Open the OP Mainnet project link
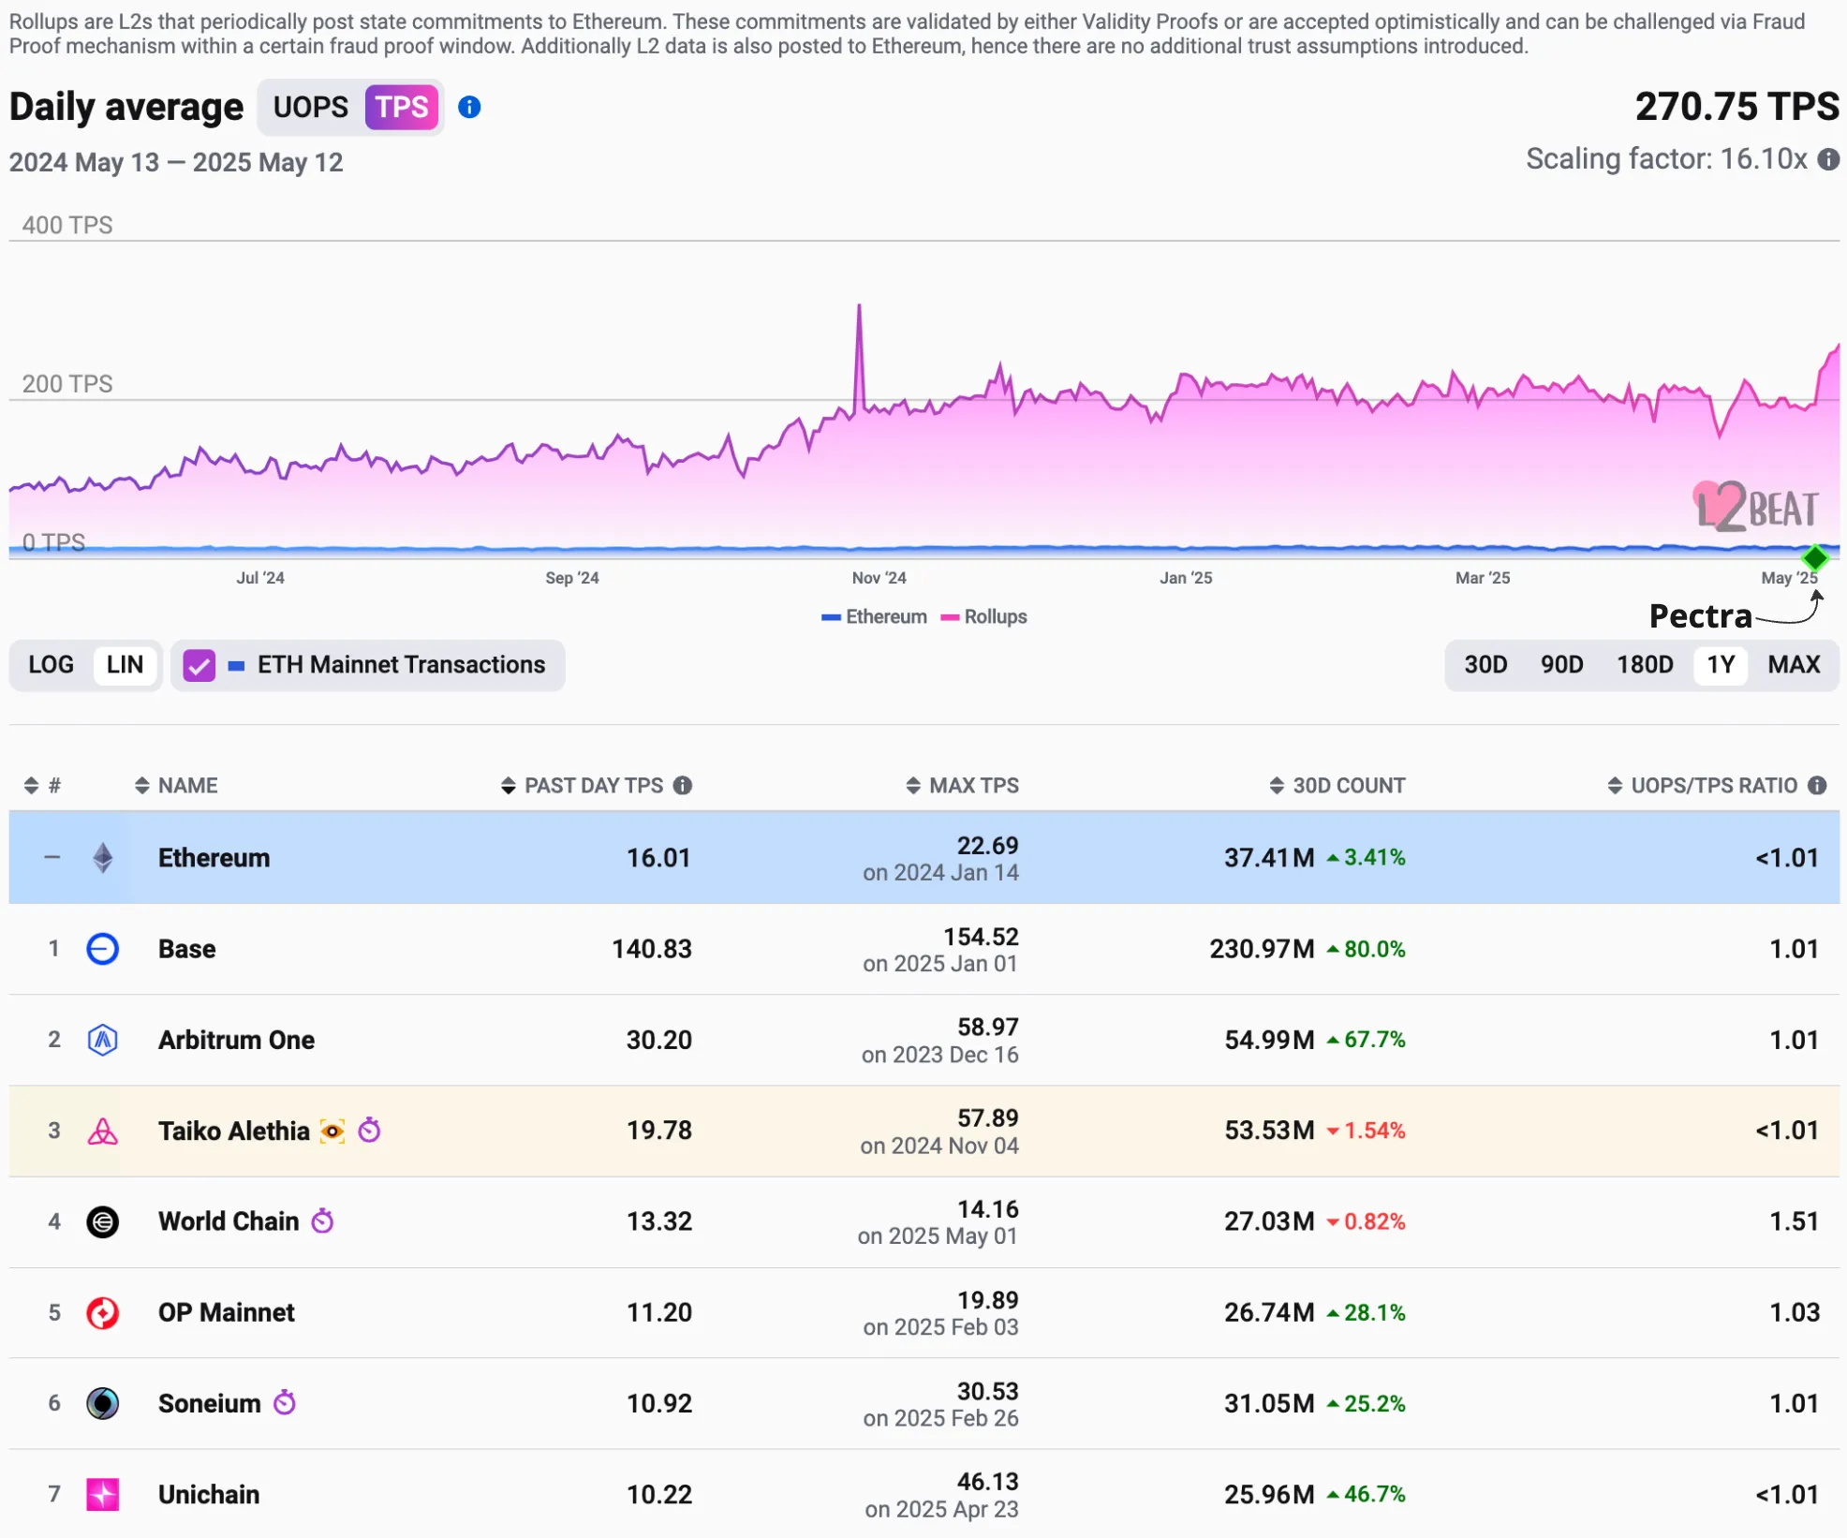Viewport: 1847px width, 1538px height. click(x=226, y=1313)
